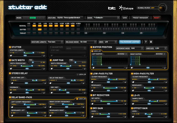
Task: Click Right Buffer fast curve icon
Action: (165, 68)
